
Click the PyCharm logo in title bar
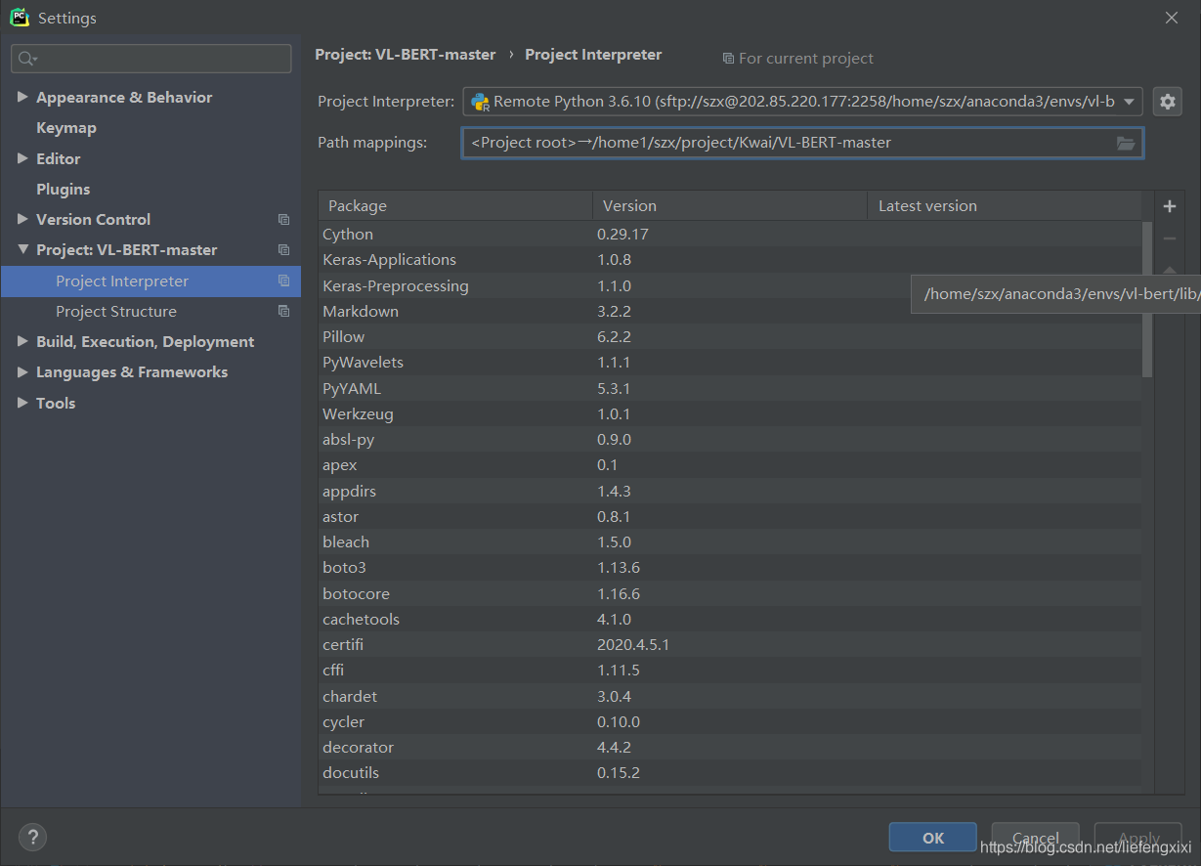click(x=20, y=18)
